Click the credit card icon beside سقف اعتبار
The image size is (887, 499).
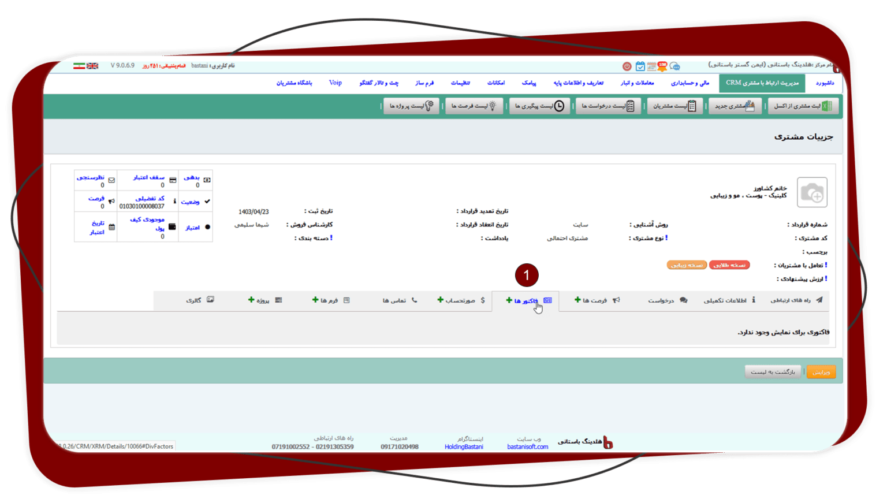173,180
